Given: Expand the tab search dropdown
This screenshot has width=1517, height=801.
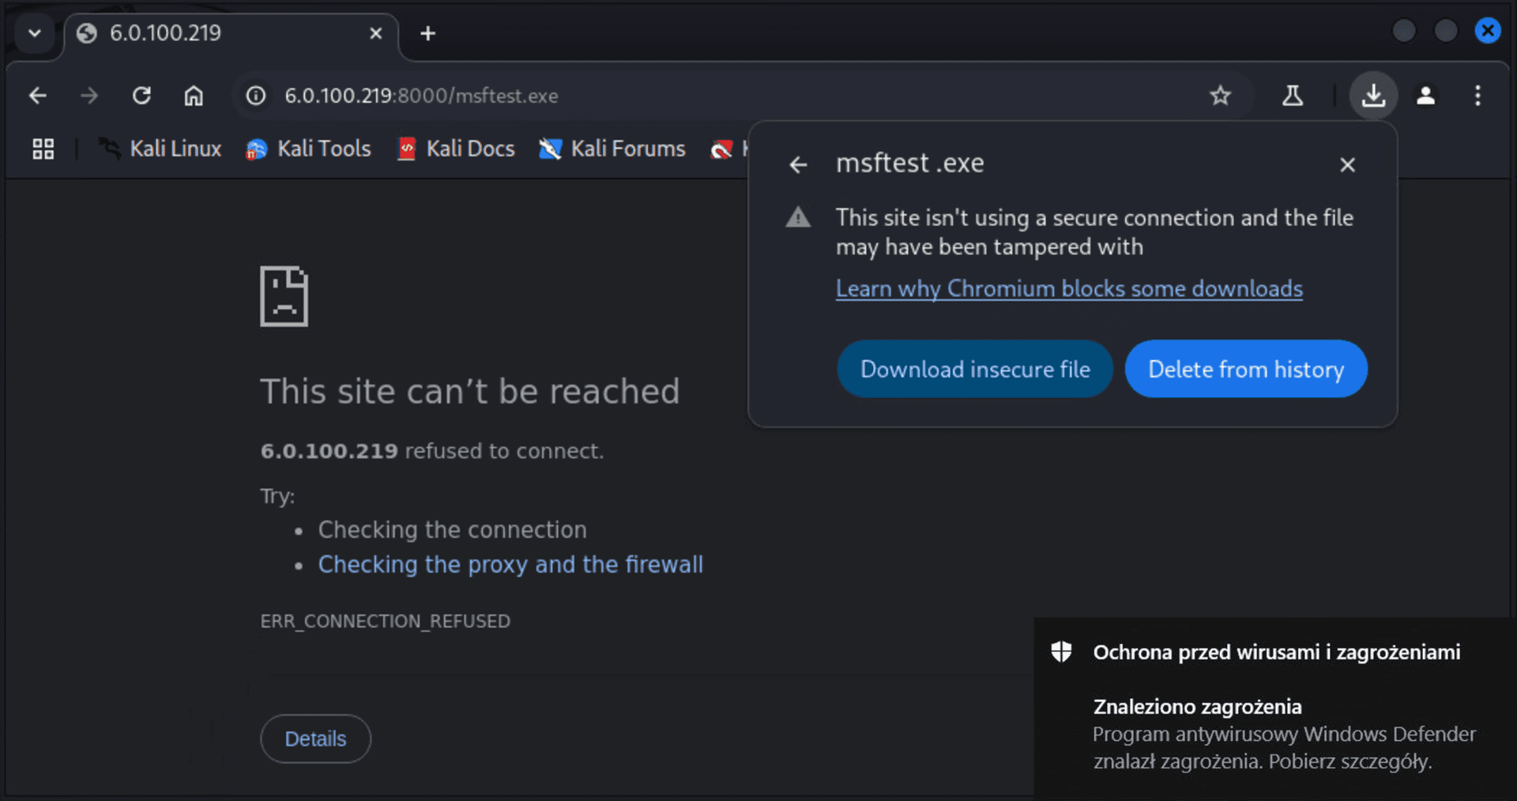Looking at the screenshot, I should click(x=34, y=33).
